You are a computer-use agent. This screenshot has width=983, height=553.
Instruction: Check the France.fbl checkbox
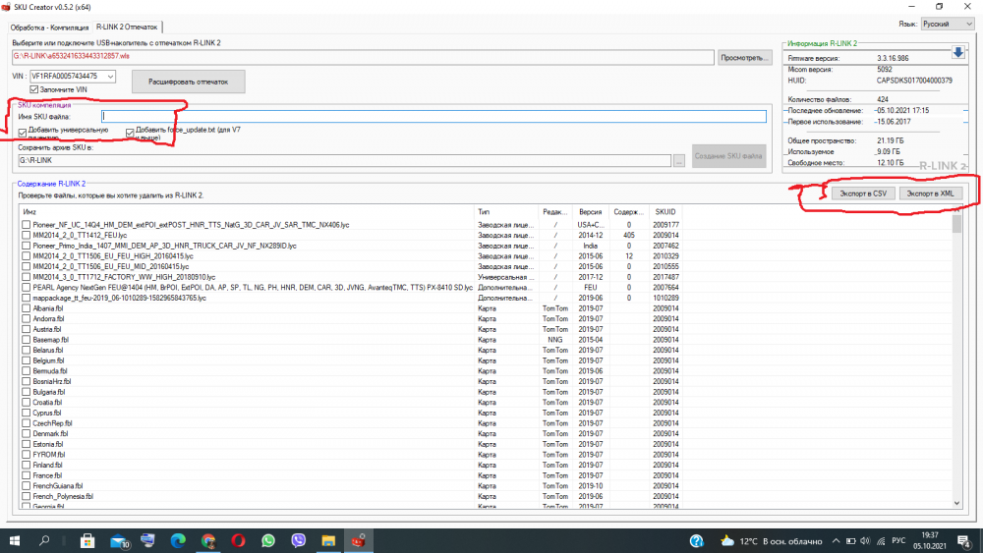pyautogui.click(x=26, y=475)
